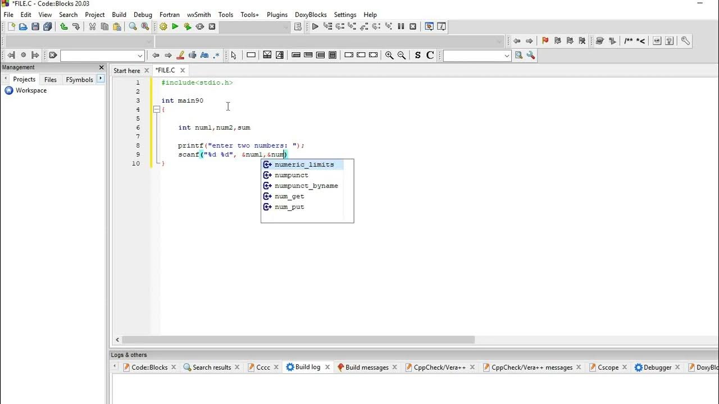The width and height of the screenshot is (719, 404).
Task: Copy the selection
Action: pyautogui.click(x=104, y=26)
